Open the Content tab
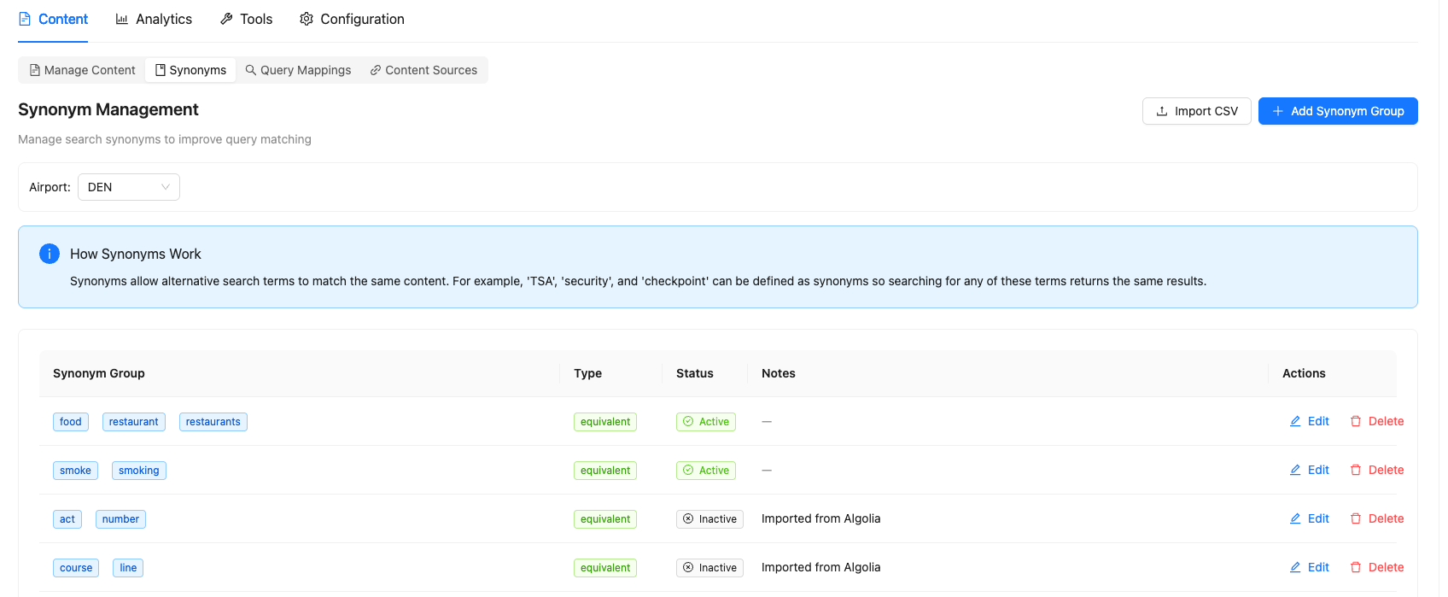The height and width of the screenshot is (597, 1448). pyautogui.click(x=53, y=19)
